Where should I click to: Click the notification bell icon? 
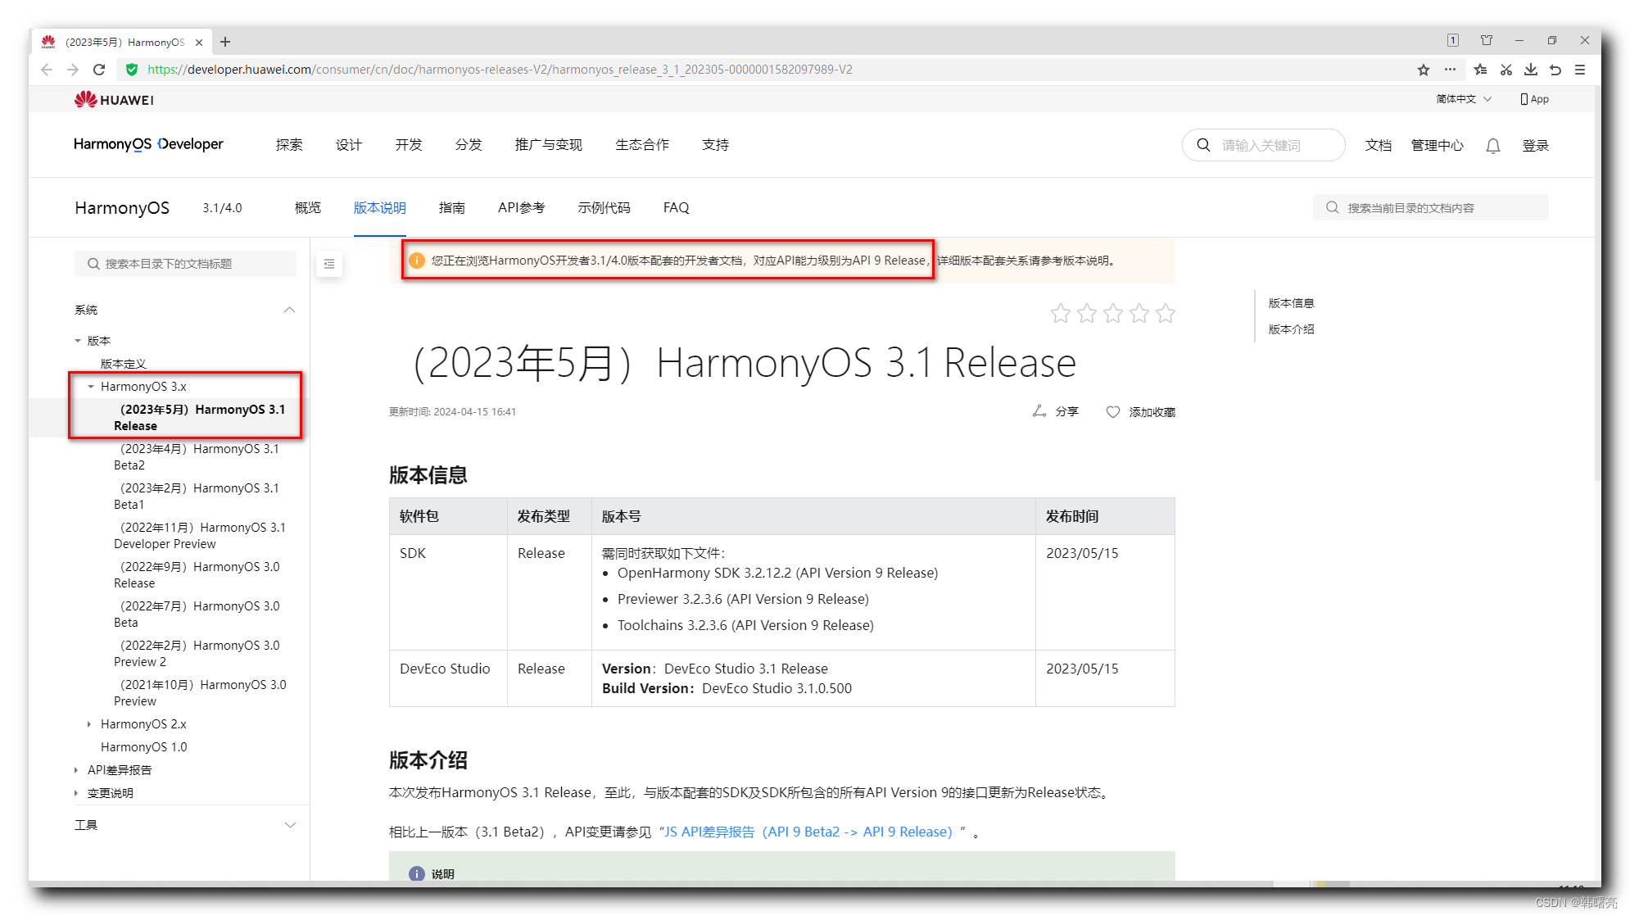1492,146
